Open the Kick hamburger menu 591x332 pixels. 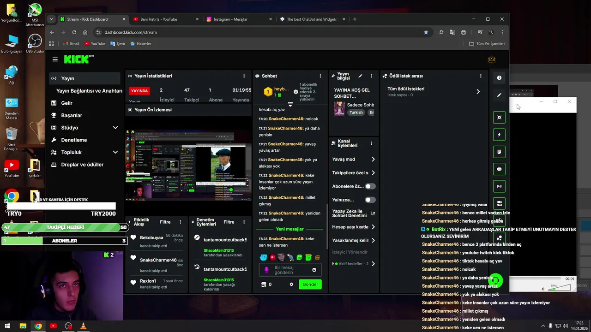(x=55, y=59)
